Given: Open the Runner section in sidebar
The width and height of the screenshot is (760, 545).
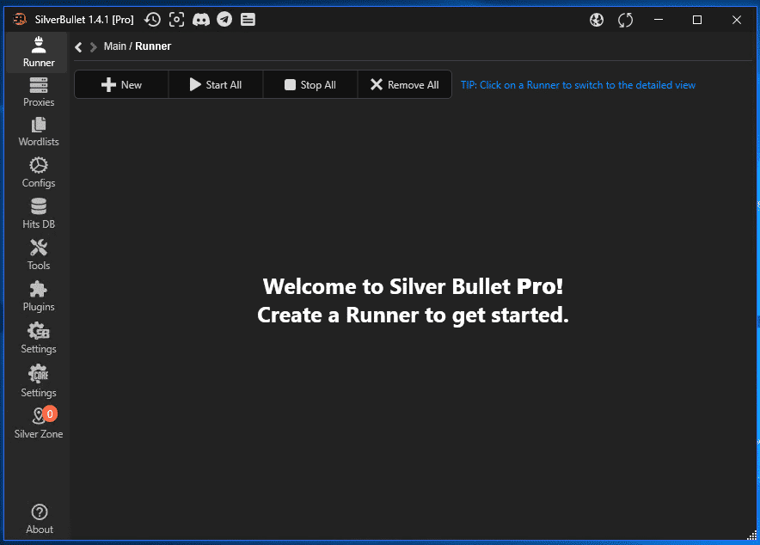Looking at the screenshot, I should coord(39,52).
